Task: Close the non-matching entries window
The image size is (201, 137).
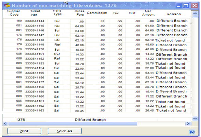Action: click(194, 6)
